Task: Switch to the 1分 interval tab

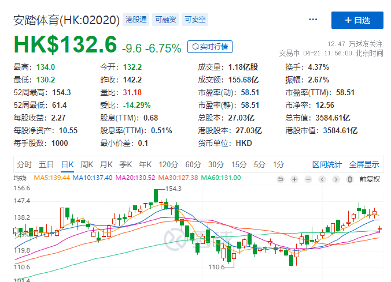Action: click(x=279, y=164)
